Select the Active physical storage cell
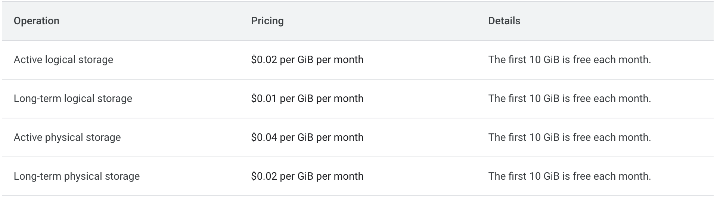717x198 pixels. [x=67, y=137]
